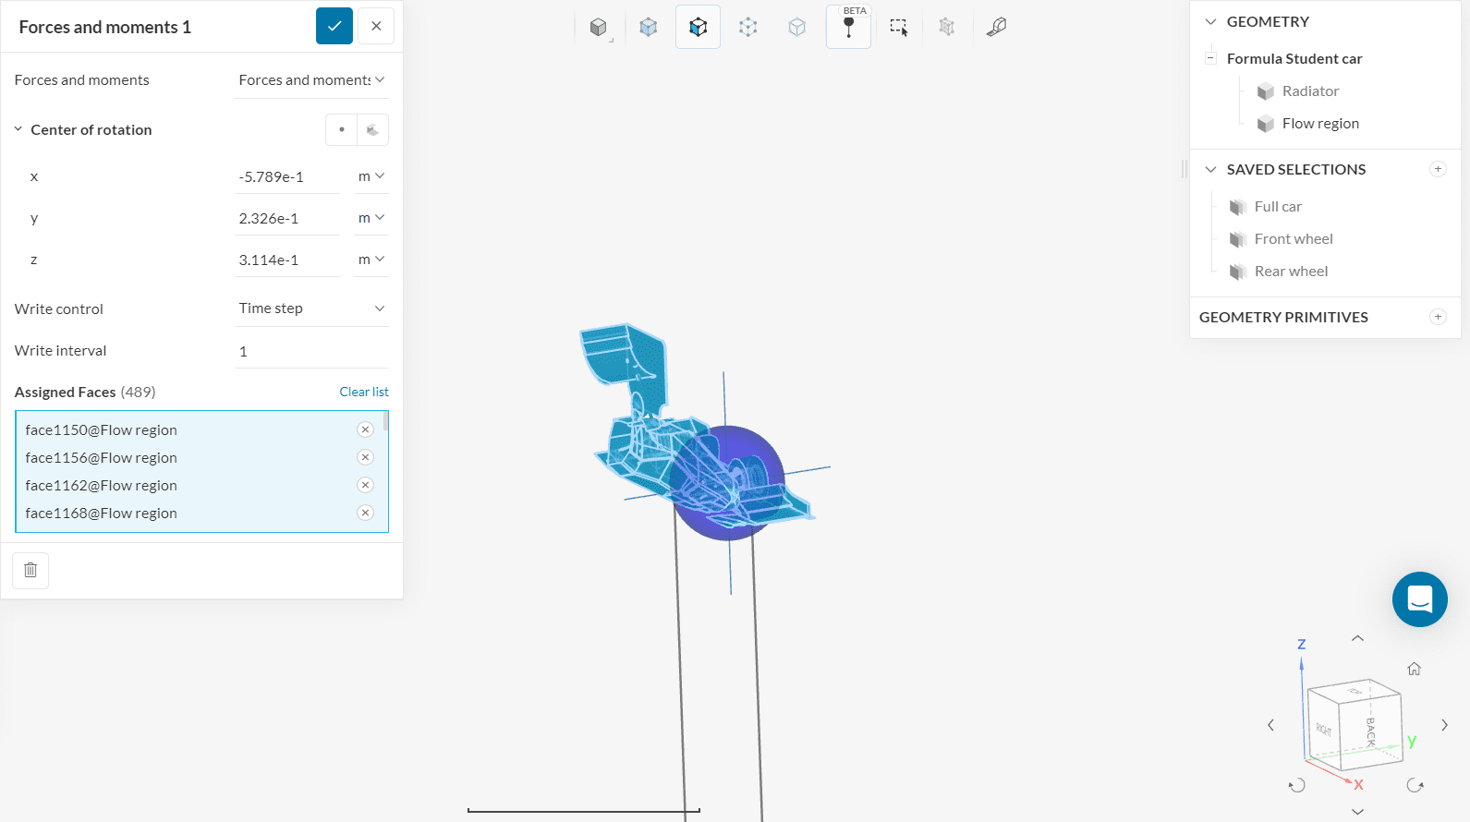
Task: Add a new saved selection
Action: (x=1438, y=169)
